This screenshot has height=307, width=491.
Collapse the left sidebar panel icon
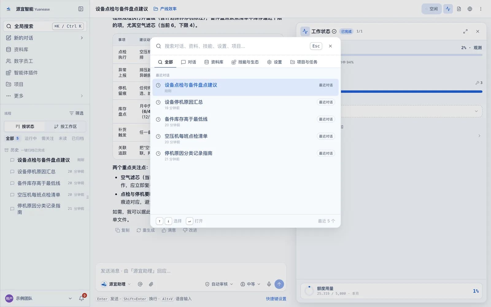(81, 9)
